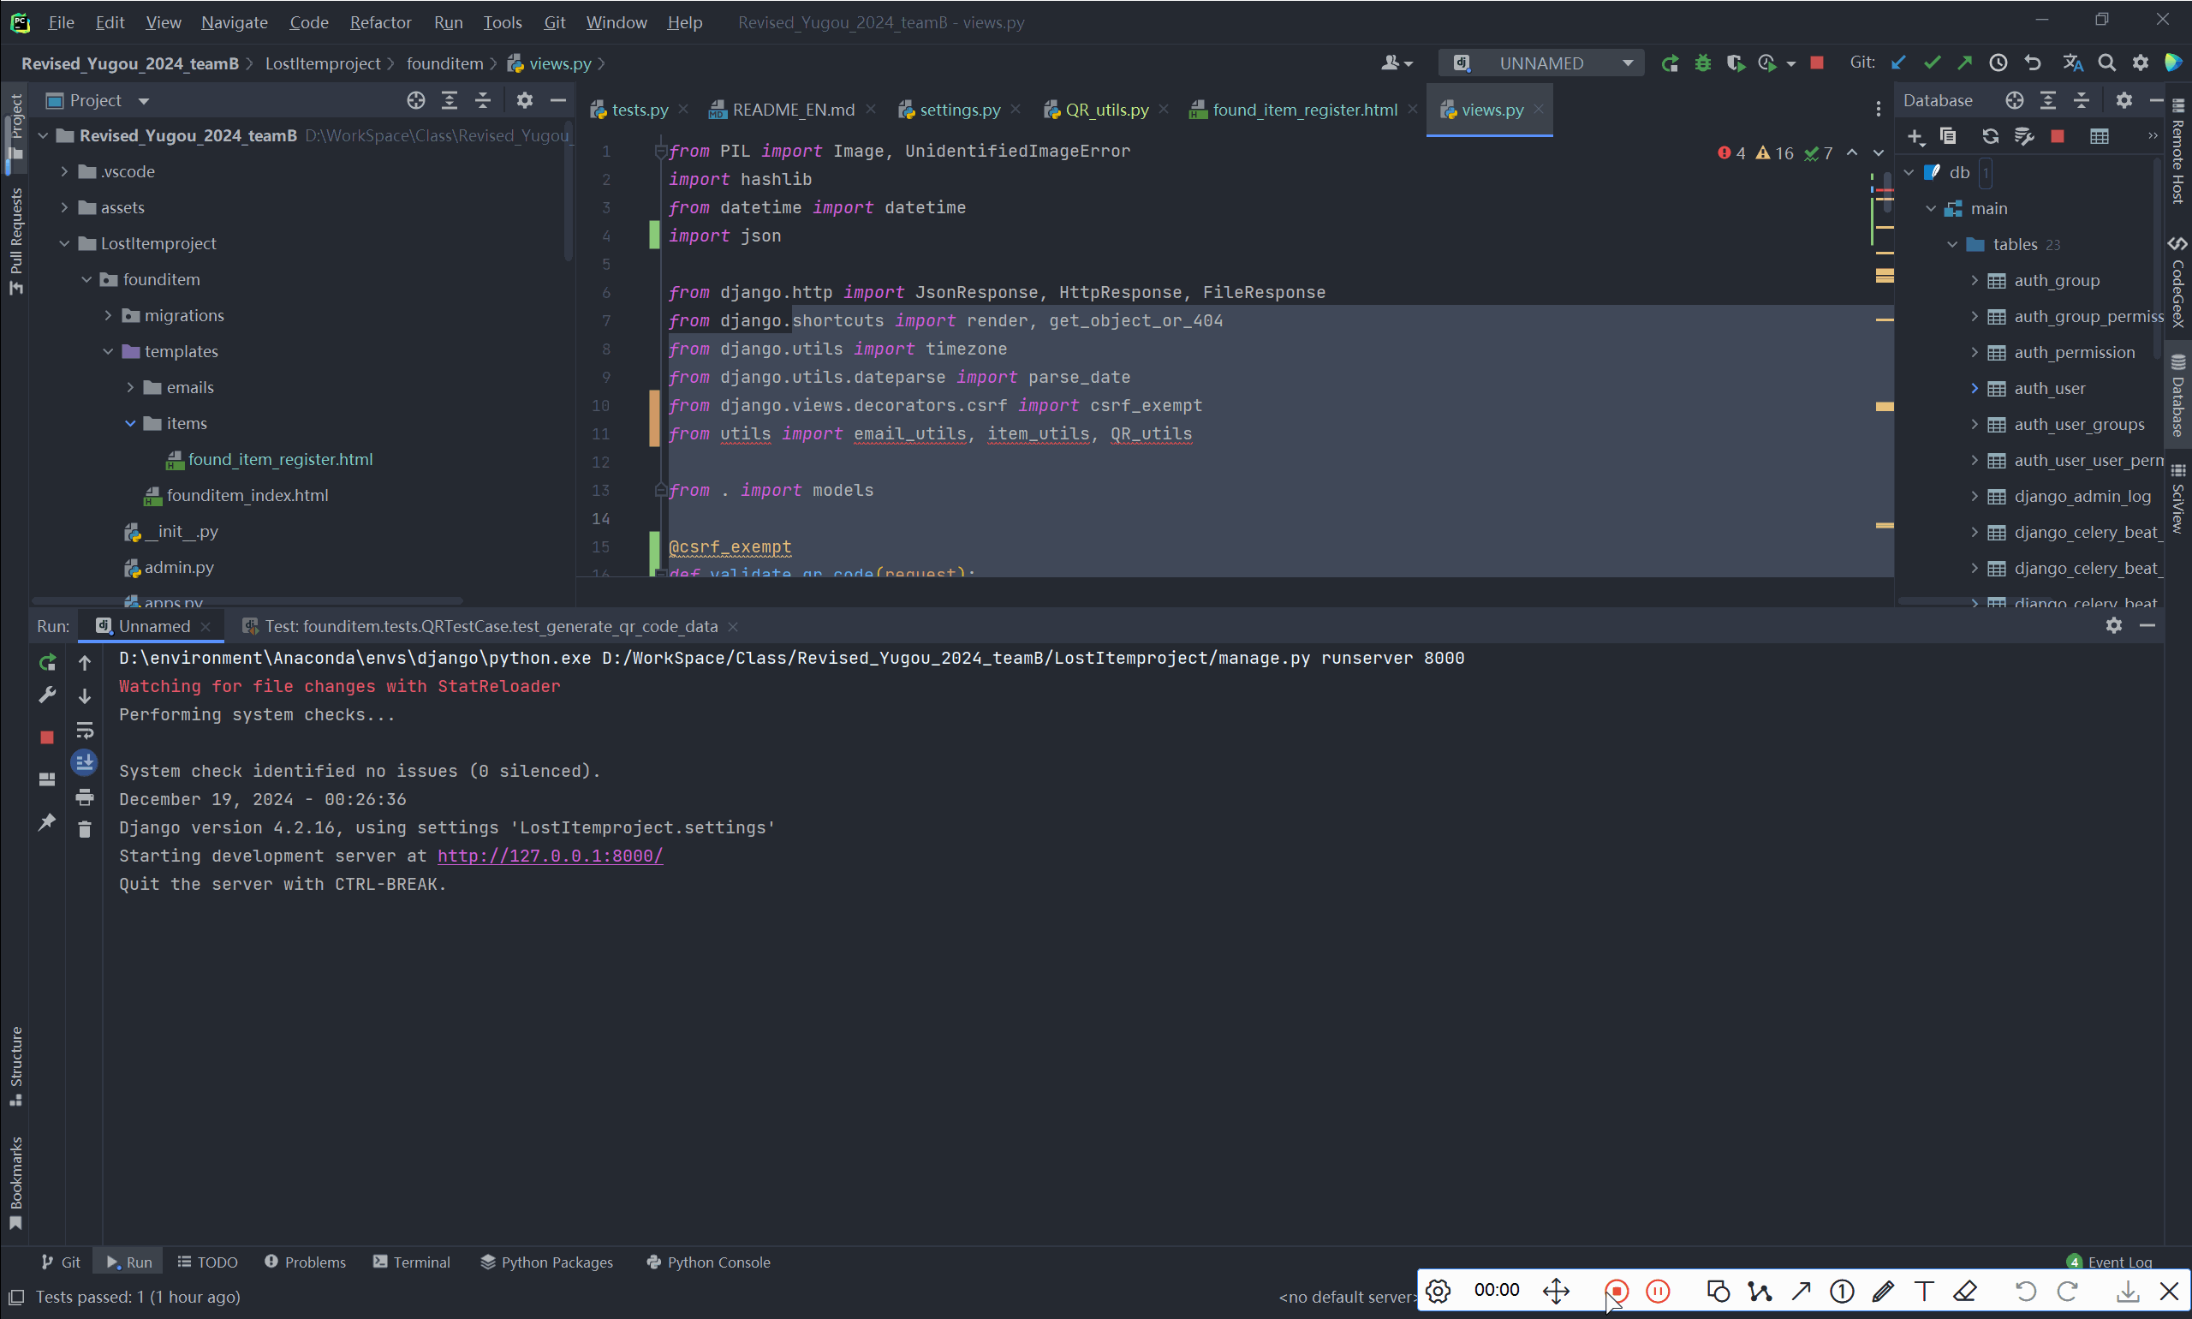Screen dimensions: 2192x1319
Task: Clear console output with trash icon
Action: (x=85, y=829)
